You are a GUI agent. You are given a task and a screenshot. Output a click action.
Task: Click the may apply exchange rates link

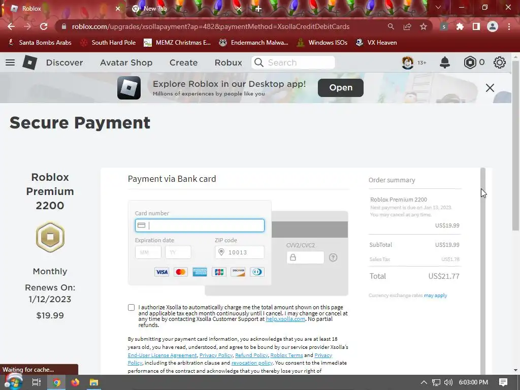(435, 296)
